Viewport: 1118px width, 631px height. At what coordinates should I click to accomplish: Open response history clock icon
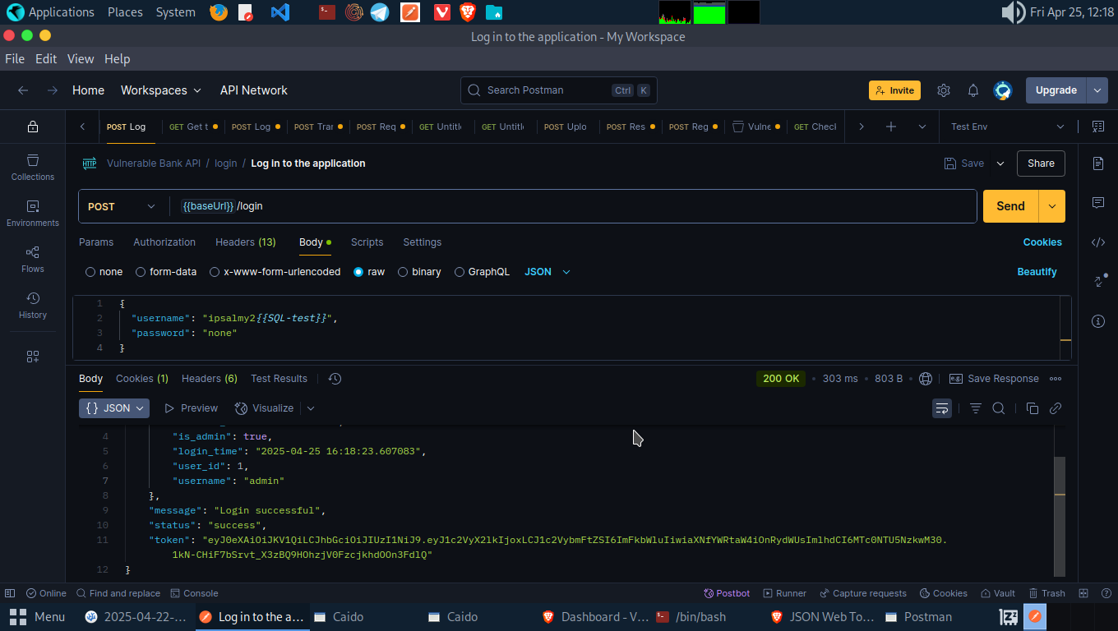coord(335,379)
